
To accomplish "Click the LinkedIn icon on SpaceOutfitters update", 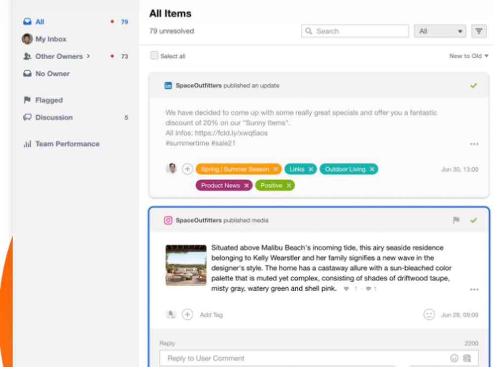I will (168, 85).
